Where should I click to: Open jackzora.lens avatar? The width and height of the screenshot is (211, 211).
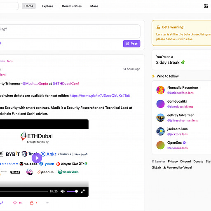(x=160, y=131)
